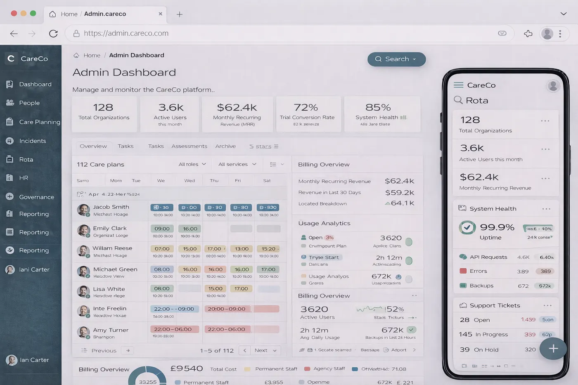Toggle the list view icon near service filters
The width and height of the screenshot is (578, 385).
pyautogui.click(x=273, y=164)
